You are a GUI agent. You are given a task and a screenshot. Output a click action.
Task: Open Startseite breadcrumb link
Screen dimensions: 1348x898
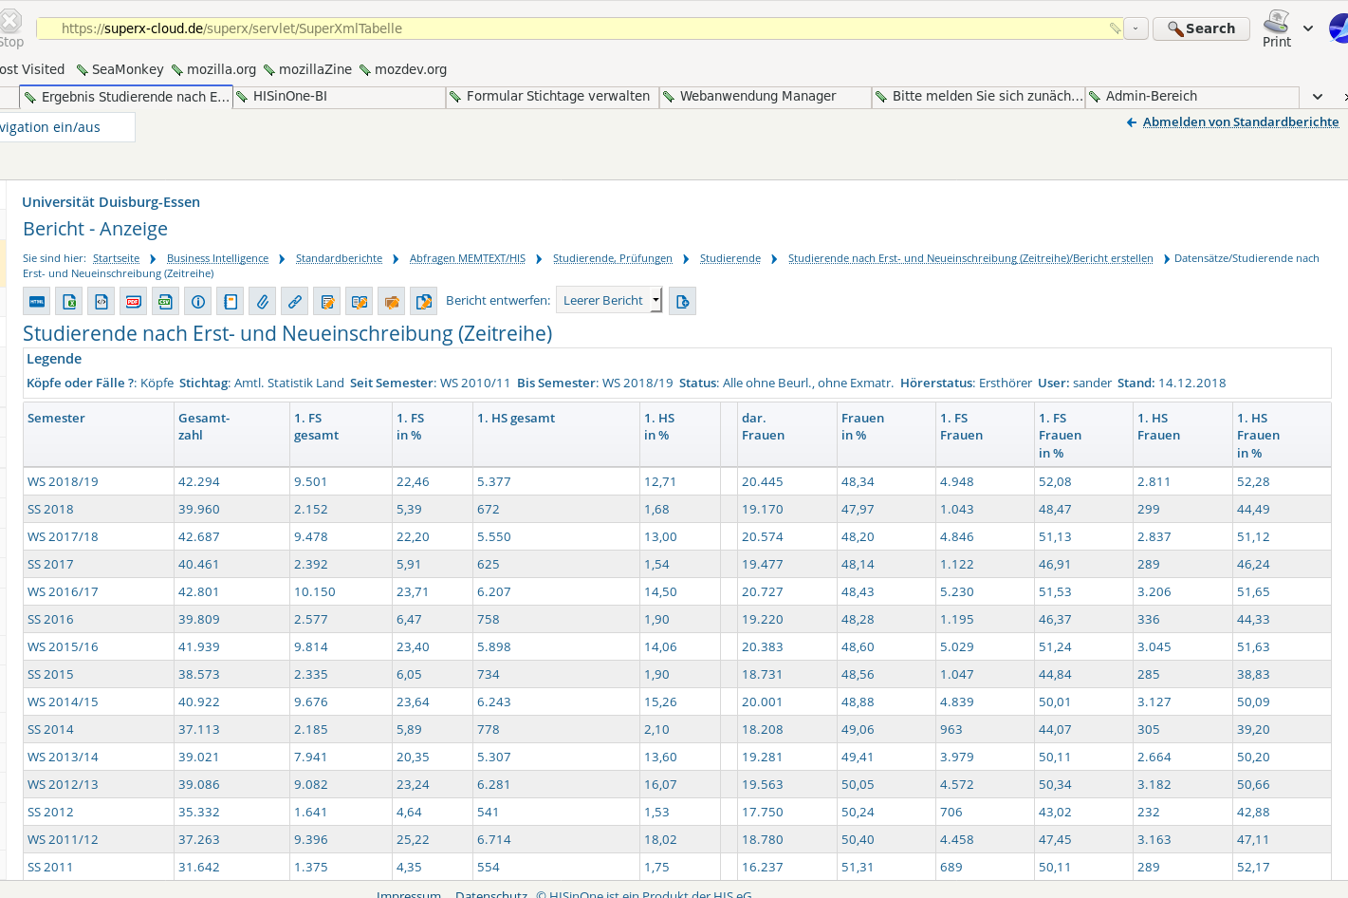coord(116,258)
